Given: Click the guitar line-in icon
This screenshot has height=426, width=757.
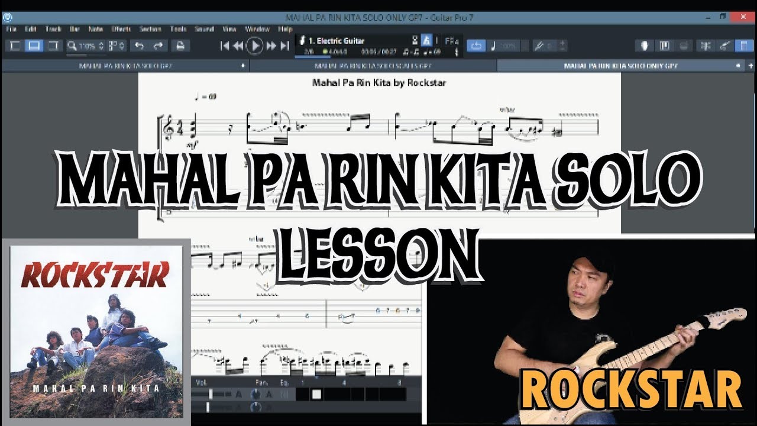Looking at the screenshot, I should [x=724, y=46].
